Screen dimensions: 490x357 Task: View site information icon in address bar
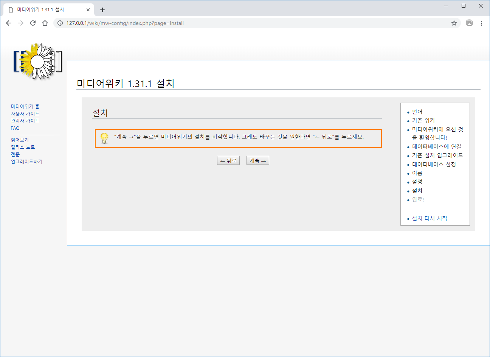pos(60,23)
